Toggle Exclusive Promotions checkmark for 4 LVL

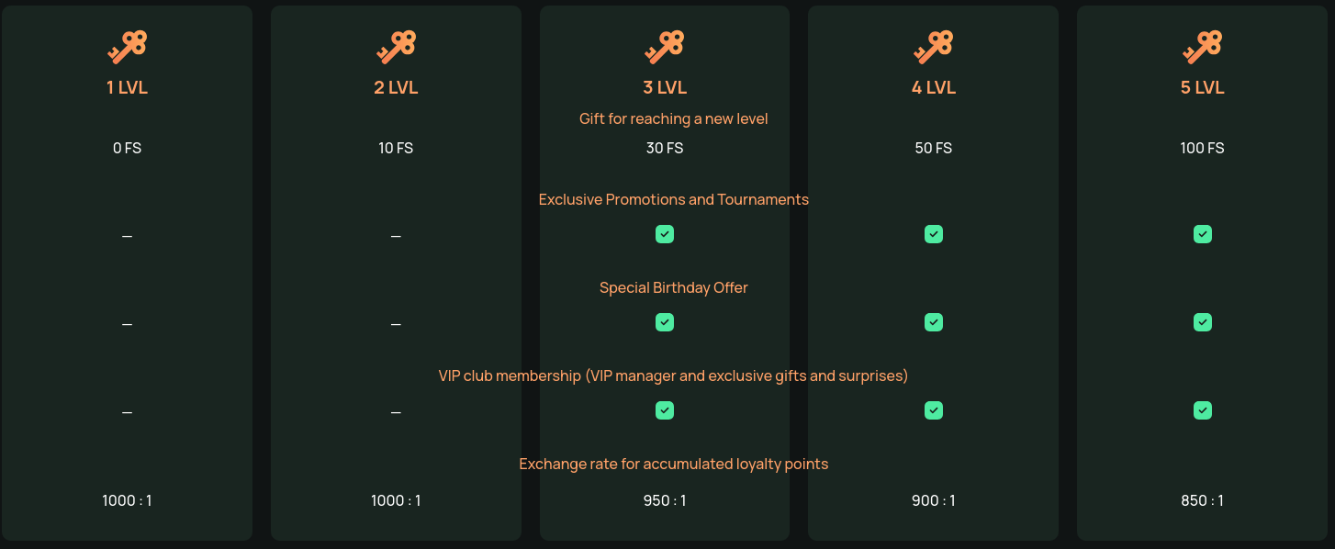point(933,234)
